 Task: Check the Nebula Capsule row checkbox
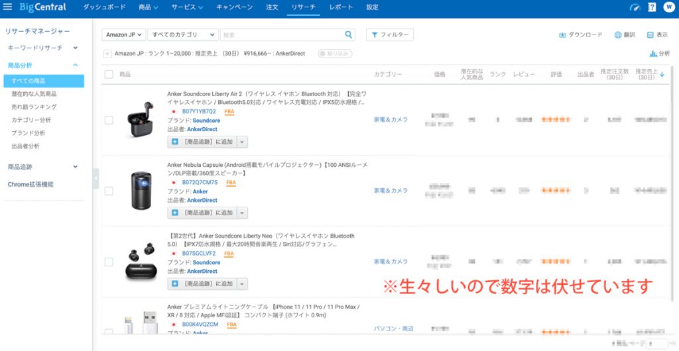click(109, 191)
